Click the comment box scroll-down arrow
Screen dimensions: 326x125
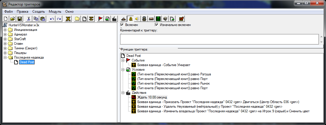pos(322,42)
